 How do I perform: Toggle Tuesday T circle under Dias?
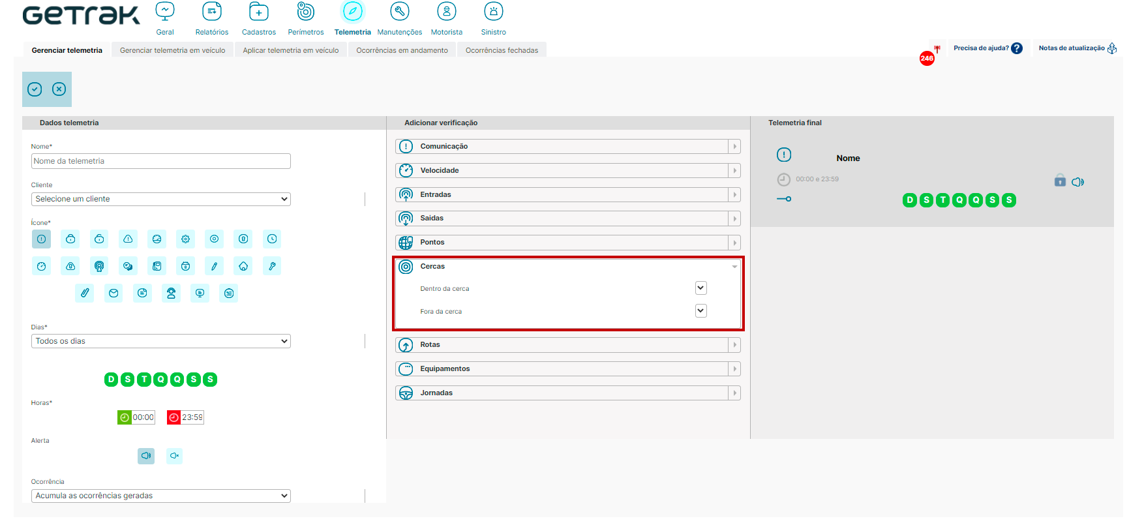tap(144, 380)
